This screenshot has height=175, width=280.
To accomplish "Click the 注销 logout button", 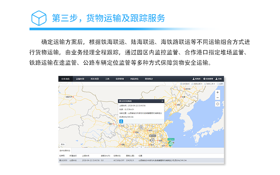I will pos(218,79).
